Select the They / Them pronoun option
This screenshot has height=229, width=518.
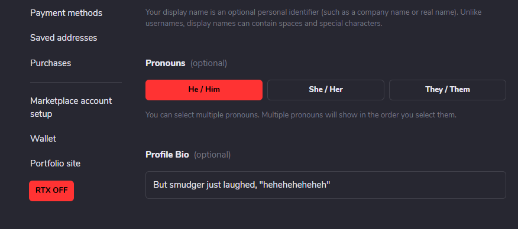coord(448,90)
